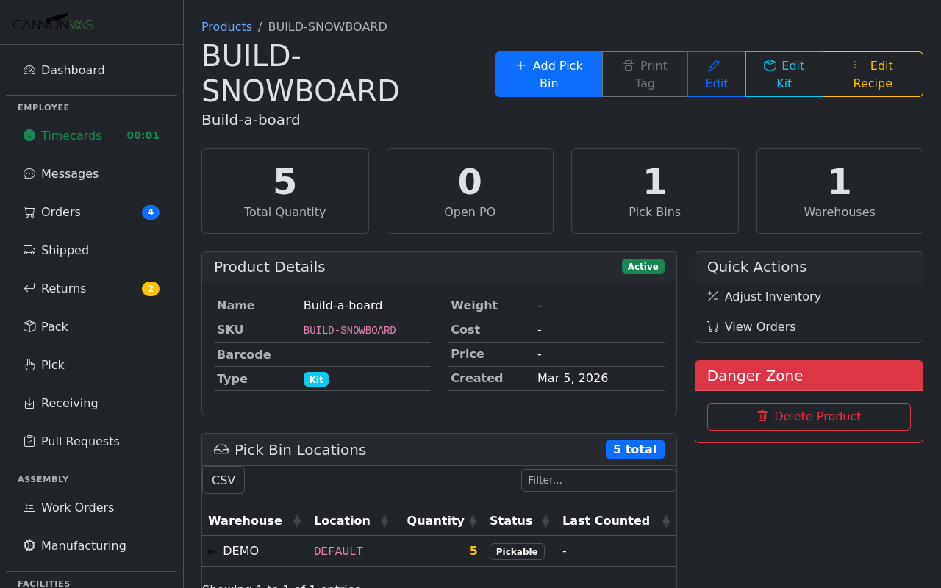
Task: Expand the DEMO warehouse row triangle
Action: coord(212,551)
